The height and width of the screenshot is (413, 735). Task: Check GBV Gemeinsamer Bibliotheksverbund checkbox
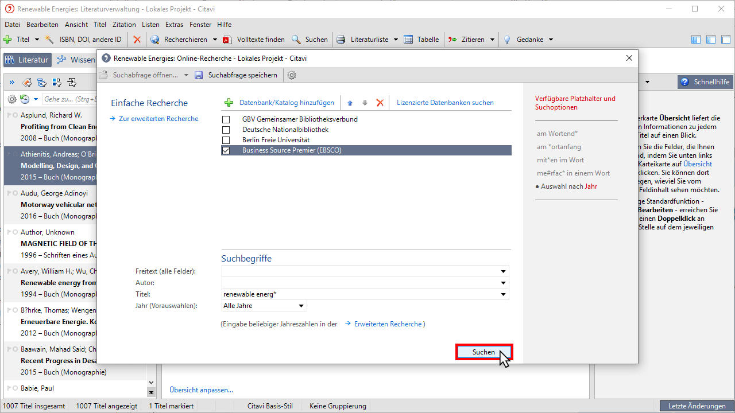pyautogui.click(x=226, y=119)
